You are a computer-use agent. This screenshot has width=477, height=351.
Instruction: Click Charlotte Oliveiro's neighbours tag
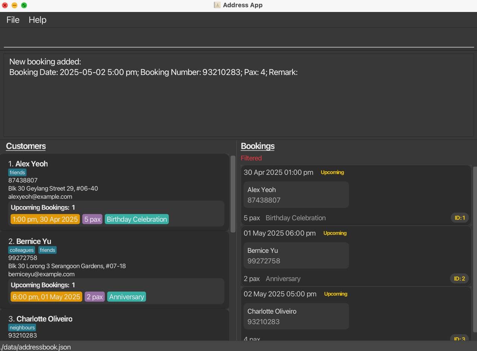[22, 328]
